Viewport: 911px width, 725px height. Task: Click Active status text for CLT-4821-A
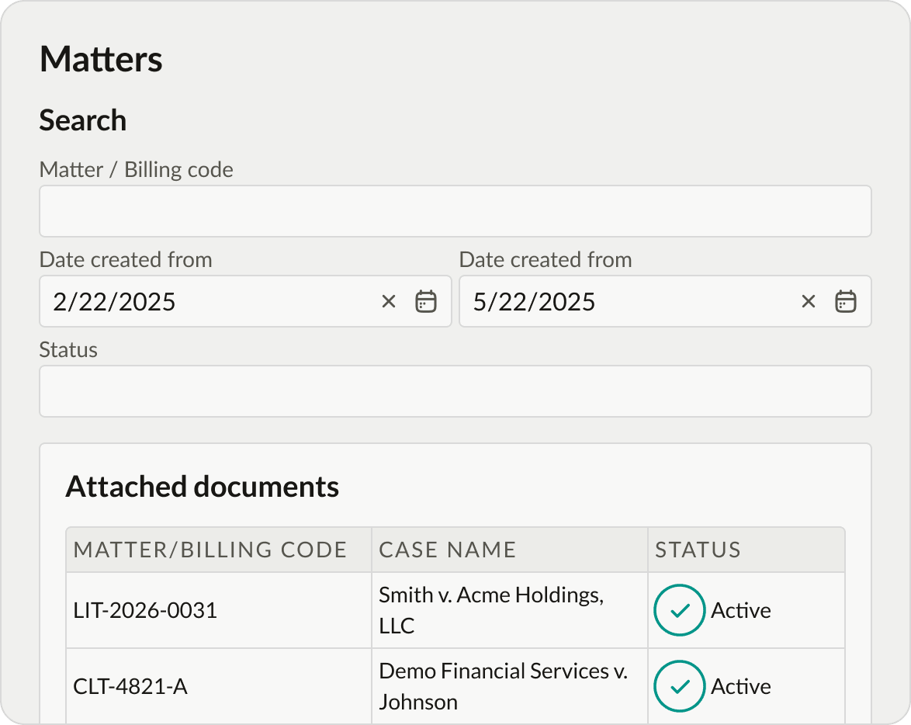(x=741, y=687)
